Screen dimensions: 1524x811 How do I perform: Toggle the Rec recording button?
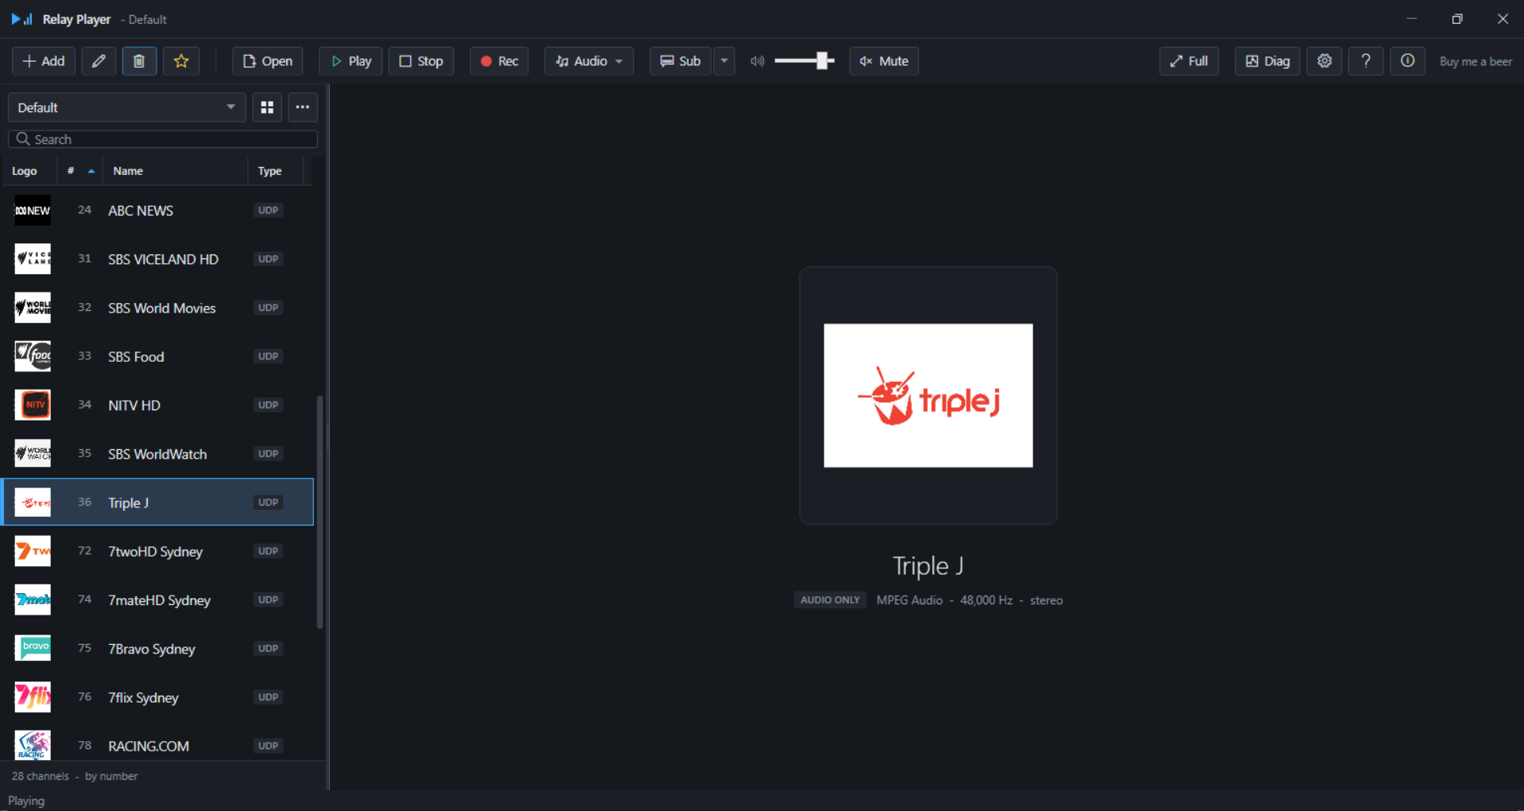pos(499,61)
